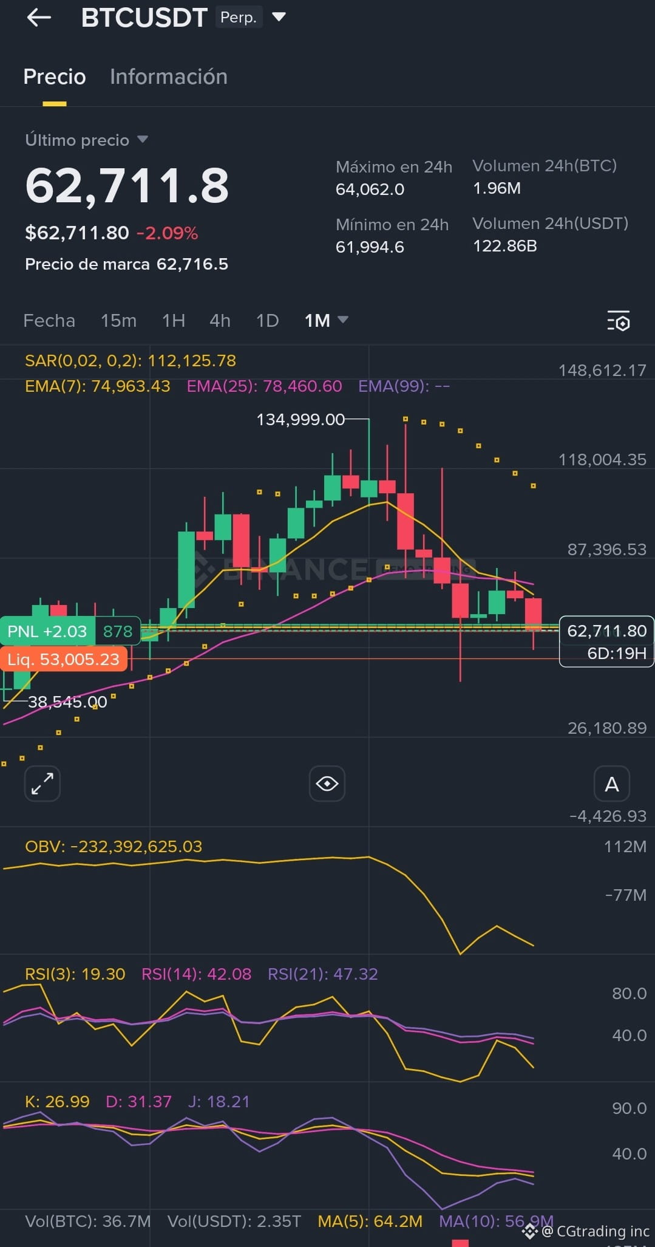Tap the Volumen 24h(USDT) value 122.86B
This screenshot has width=655, height=1247.
tap(505, 246)
